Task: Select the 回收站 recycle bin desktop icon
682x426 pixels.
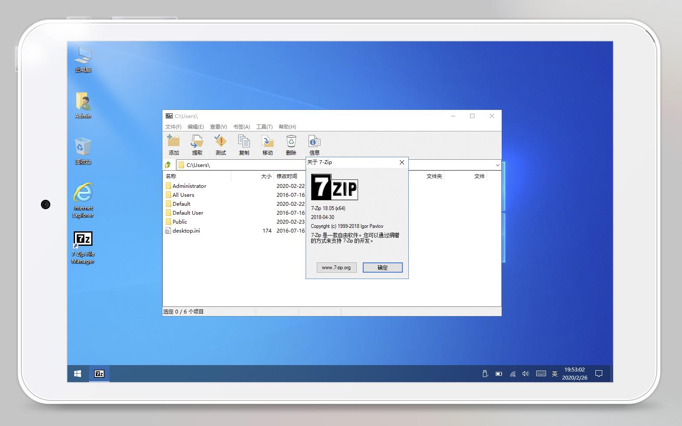Action: (x=83, y=151)
